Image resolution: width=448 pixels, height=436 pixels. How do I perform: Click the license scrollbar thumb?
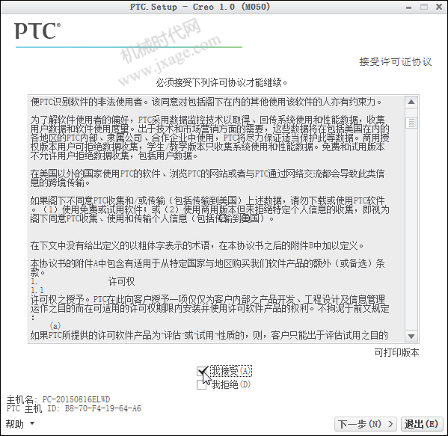pyautogui.click(x=411, y=123)
